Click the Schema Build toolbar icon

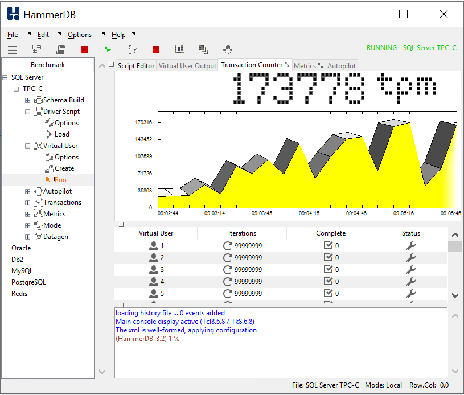pyautogui.click(x=36, y=49)
